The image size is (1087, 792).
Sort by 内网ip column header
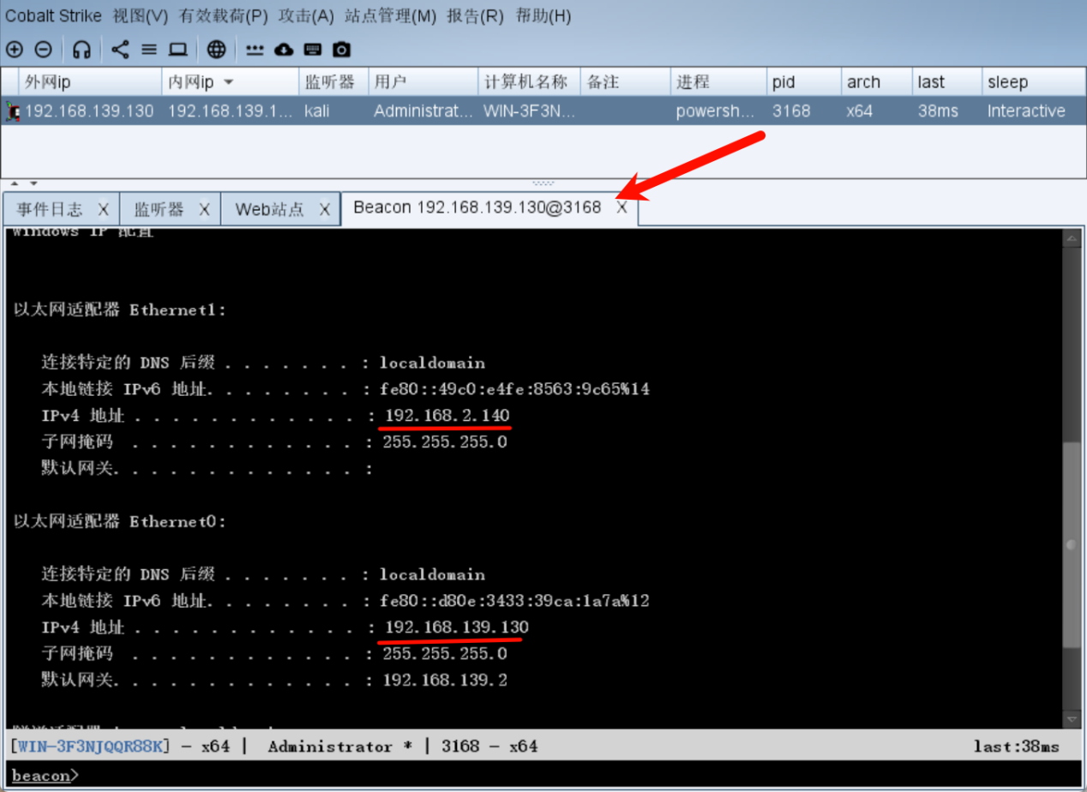pos(230,82)
